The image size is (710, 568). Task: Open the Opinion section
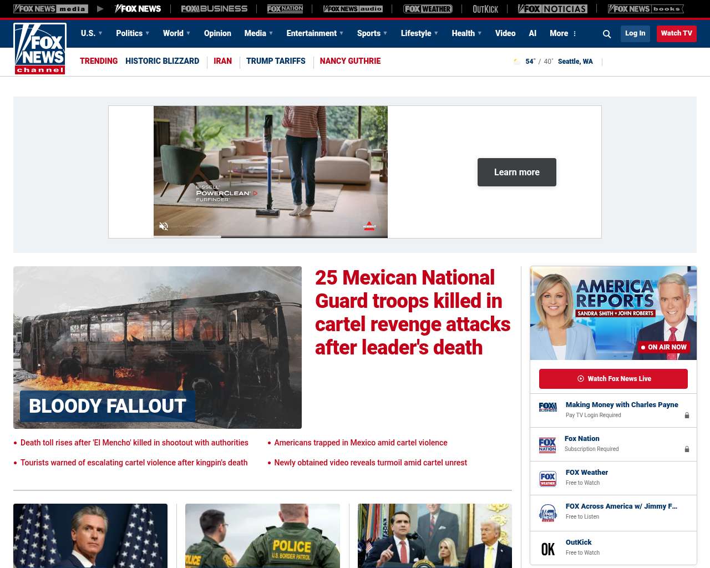[x=217, y=33]
